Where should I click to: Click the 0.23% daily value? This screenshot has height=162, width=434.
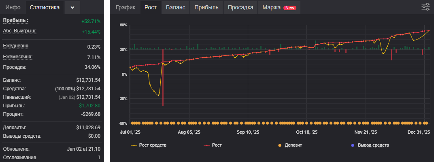[94, 47]
